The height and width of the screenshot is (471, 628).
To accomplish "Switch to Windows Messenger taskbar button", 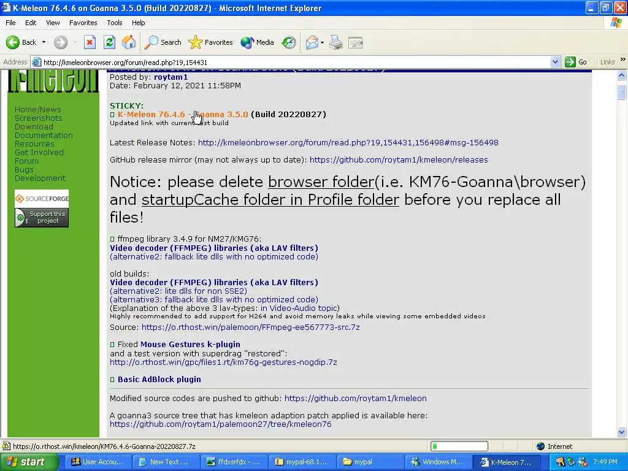I will click(x=438, y=462).
